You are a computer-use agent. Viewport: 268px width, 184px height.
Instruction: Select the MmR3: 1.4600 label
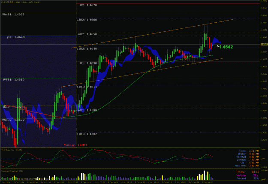[x=13, y=107]
